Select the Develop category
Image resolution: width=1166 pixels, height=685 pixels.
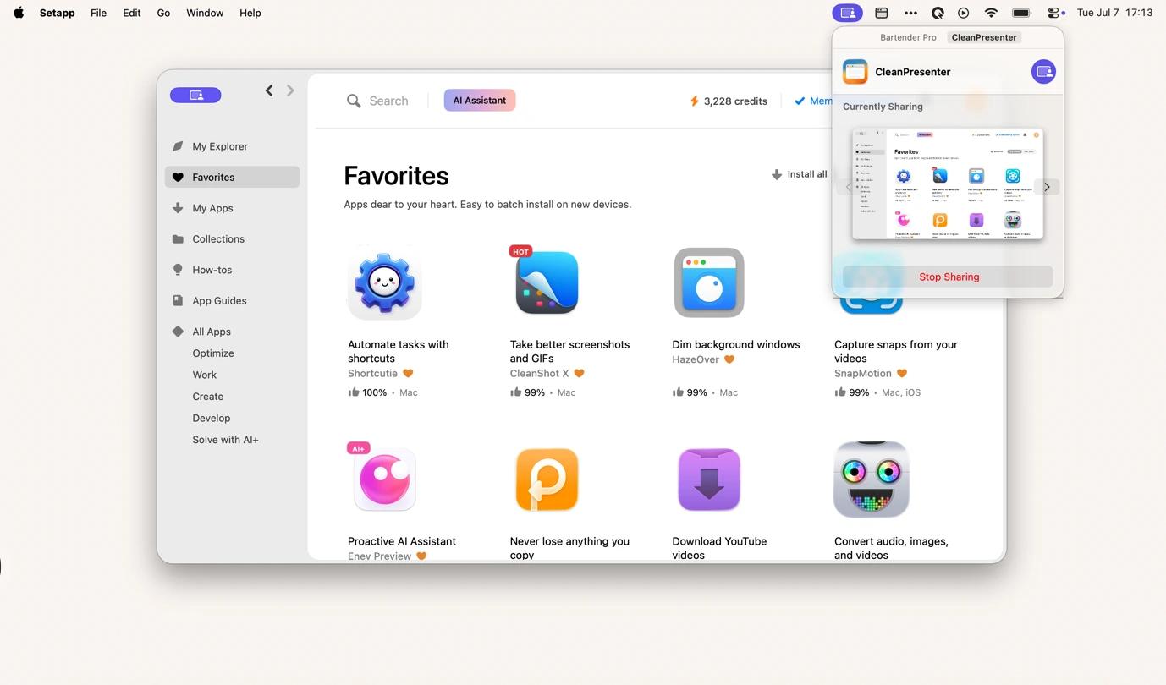(212, 418)
